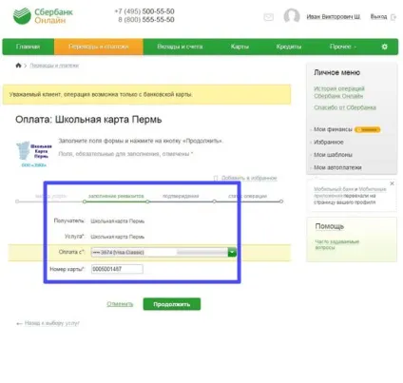Click the Выход link
This screenshot has height=383, width=403.
[x=378, y=17]
